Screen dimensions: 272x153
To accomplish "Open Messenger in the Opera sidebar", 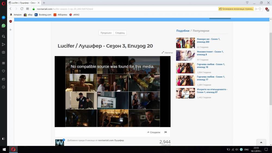I will click(4, 18).
